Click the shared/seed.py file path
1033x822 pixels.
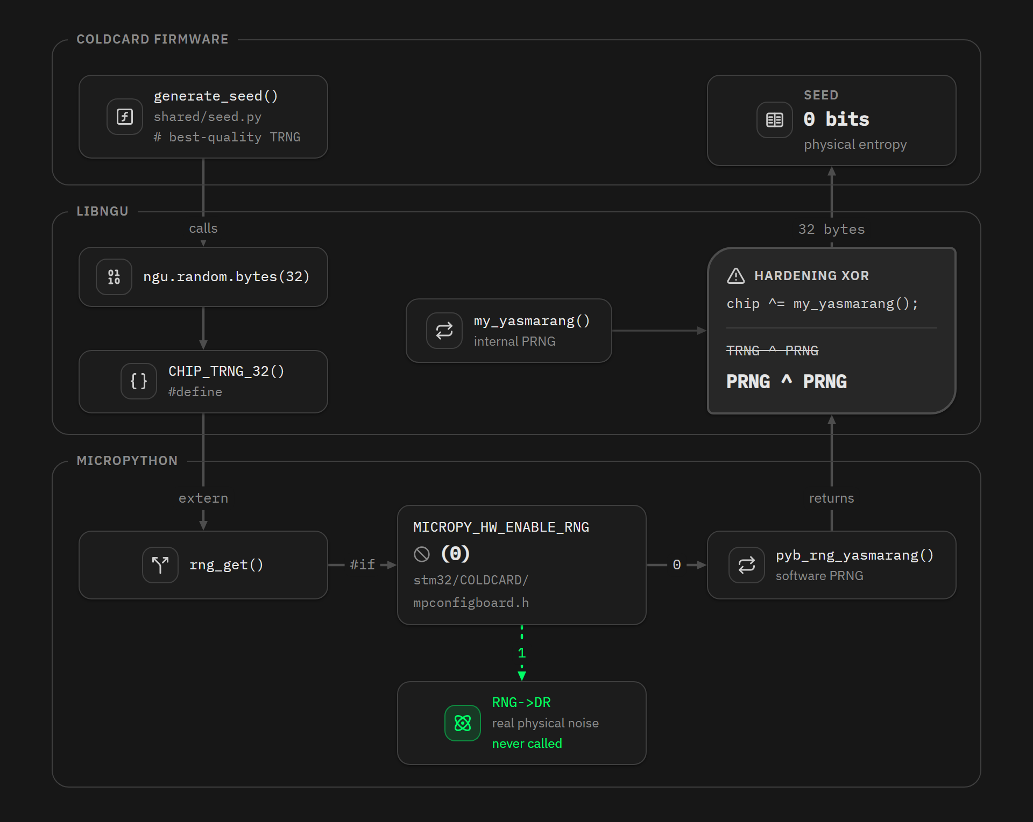click(208, 117)
